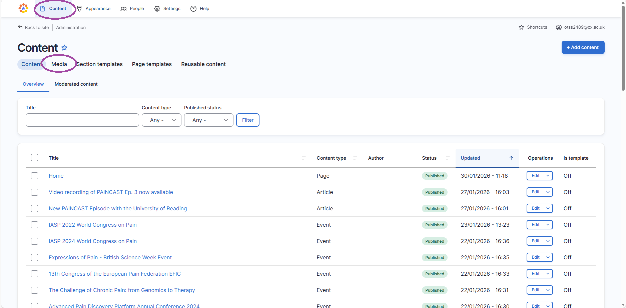Open the Published status filter dropdown
This screenshot has height=308, width=626.
[208, 120]
